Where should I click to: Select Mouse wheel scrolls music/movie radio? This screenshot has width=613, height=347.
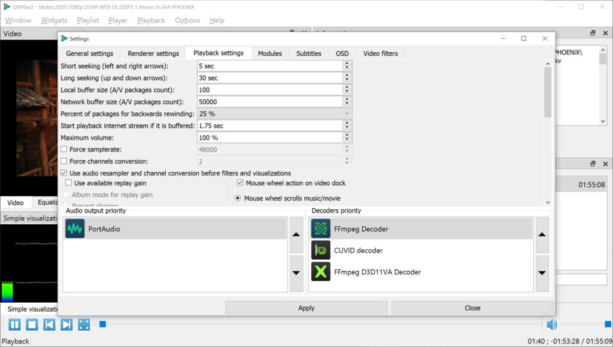pos(238,198)
